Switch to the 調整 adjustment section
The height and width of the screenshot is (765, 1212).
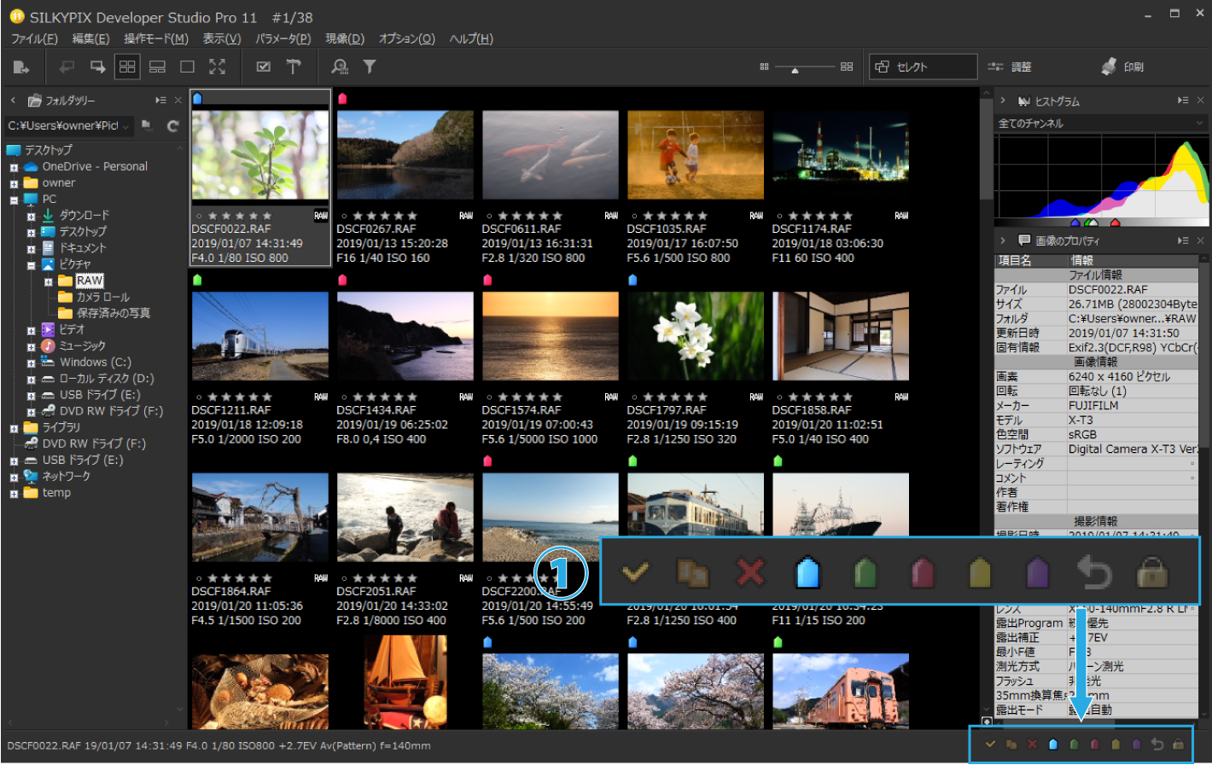pos(1010,67)
